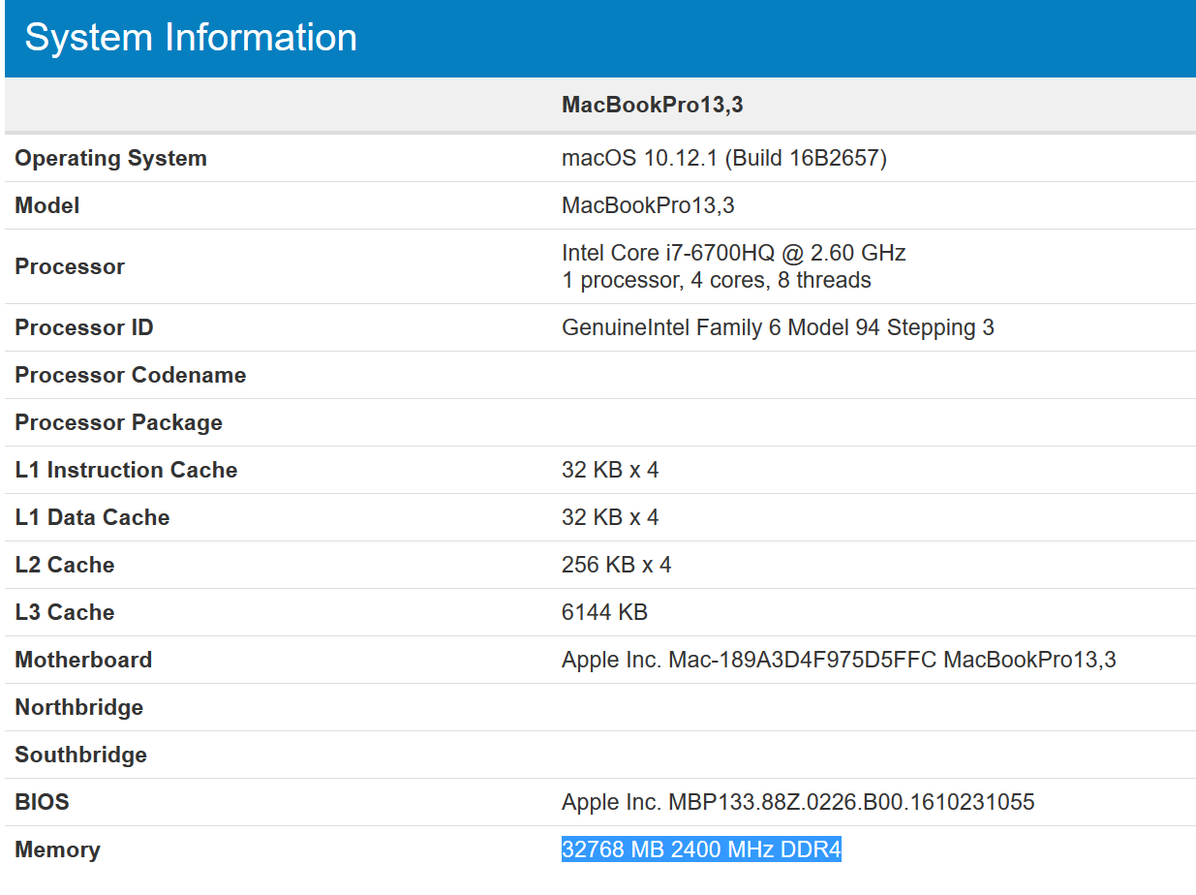
Task: Click '1 processor, 4 cores, 8 threads' text
Action: click(x=717, y=280)
